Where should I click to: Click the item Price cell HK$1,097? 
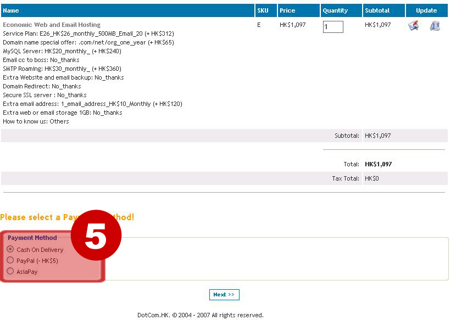(x=293, y=25)
